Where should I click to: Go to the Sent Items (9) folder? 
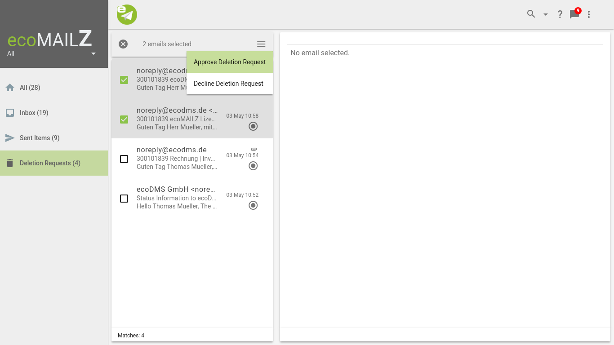click(54, 138)
